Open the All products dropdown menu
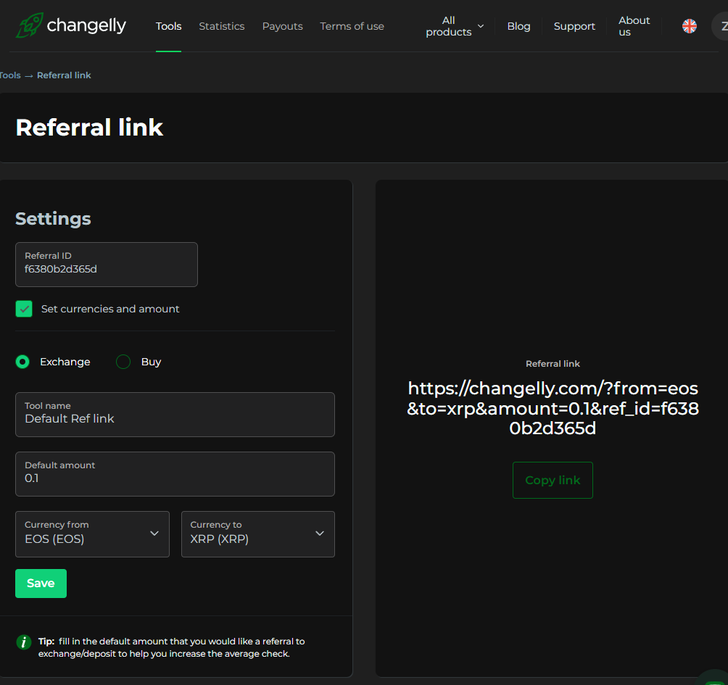 (x=455, y=26)
